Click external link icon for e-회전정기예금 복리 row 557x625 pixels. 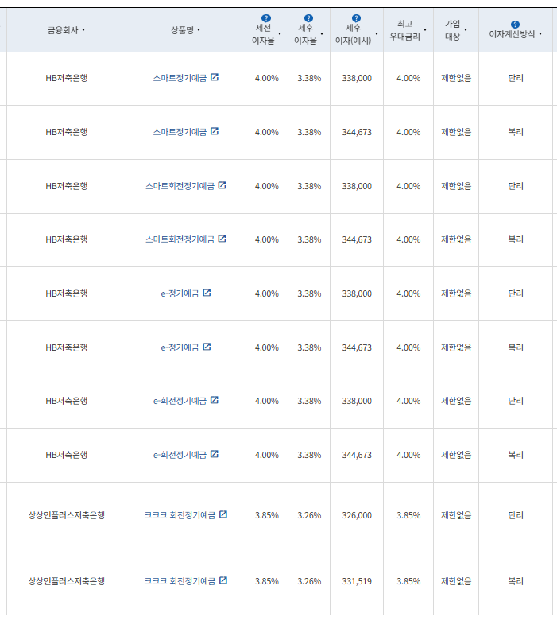pyautogui.click(x=215, y=454)
